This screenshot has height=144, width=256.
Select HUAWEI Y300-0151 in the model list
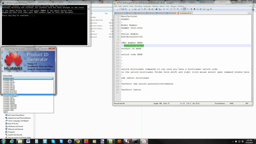pos(28,108)
